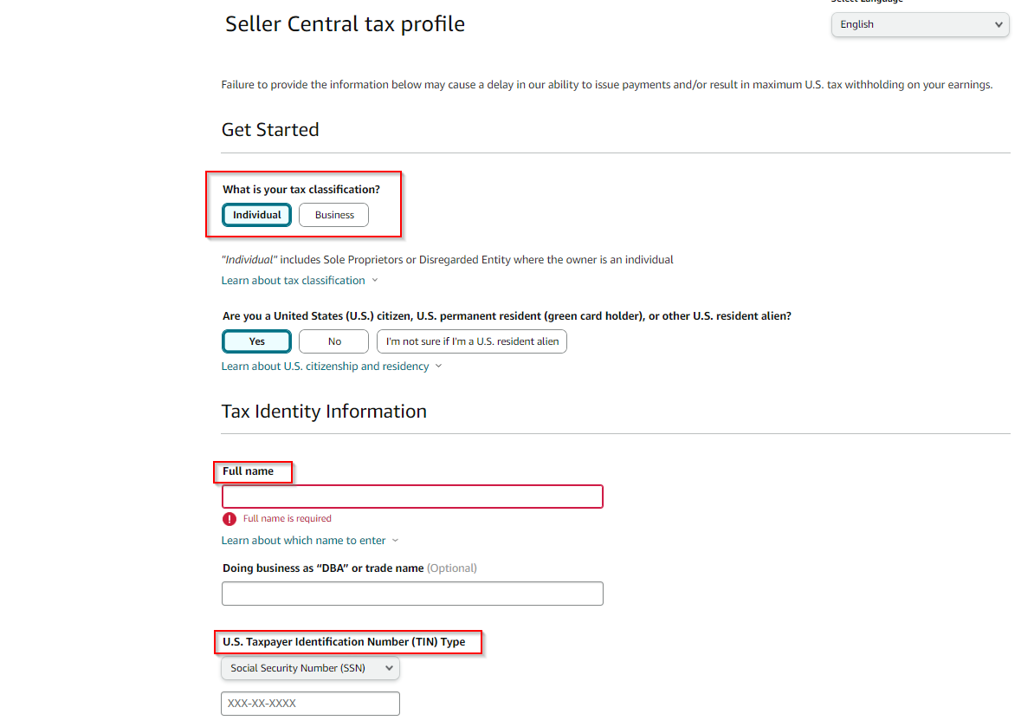Expand Learn about which name to enter
Screen dimensions: 1034x727
tap(303, 541)
